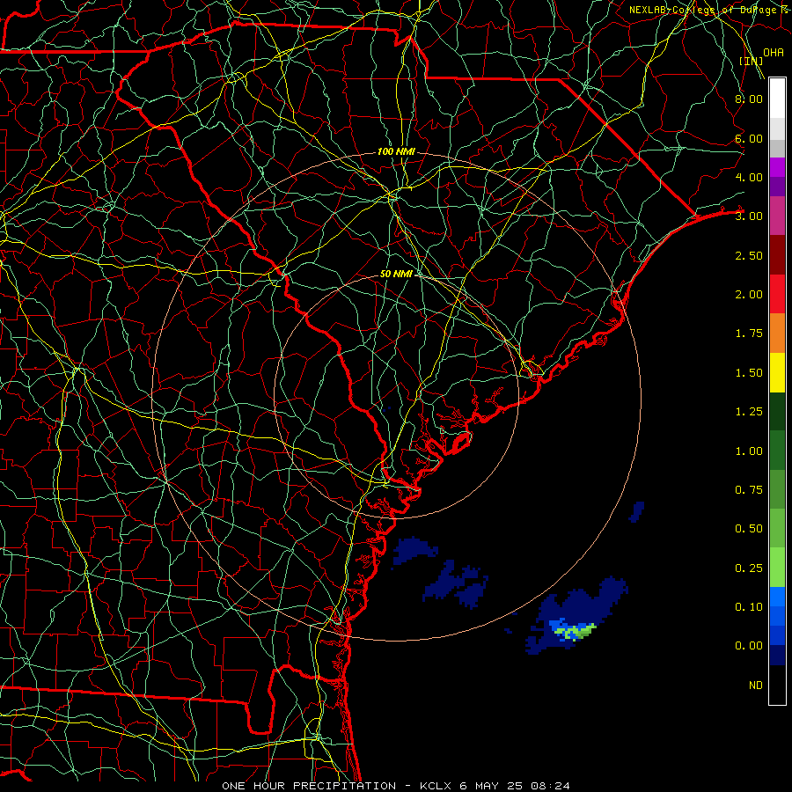The height and width of the screenshot is (792, 792).
Task: Select the yellow 1.50 legend swatch
Action: click(x=777, y=372)
